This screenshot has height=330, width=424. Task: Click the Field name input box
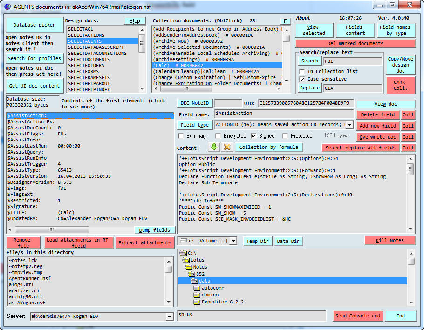(x=284, y=114)
